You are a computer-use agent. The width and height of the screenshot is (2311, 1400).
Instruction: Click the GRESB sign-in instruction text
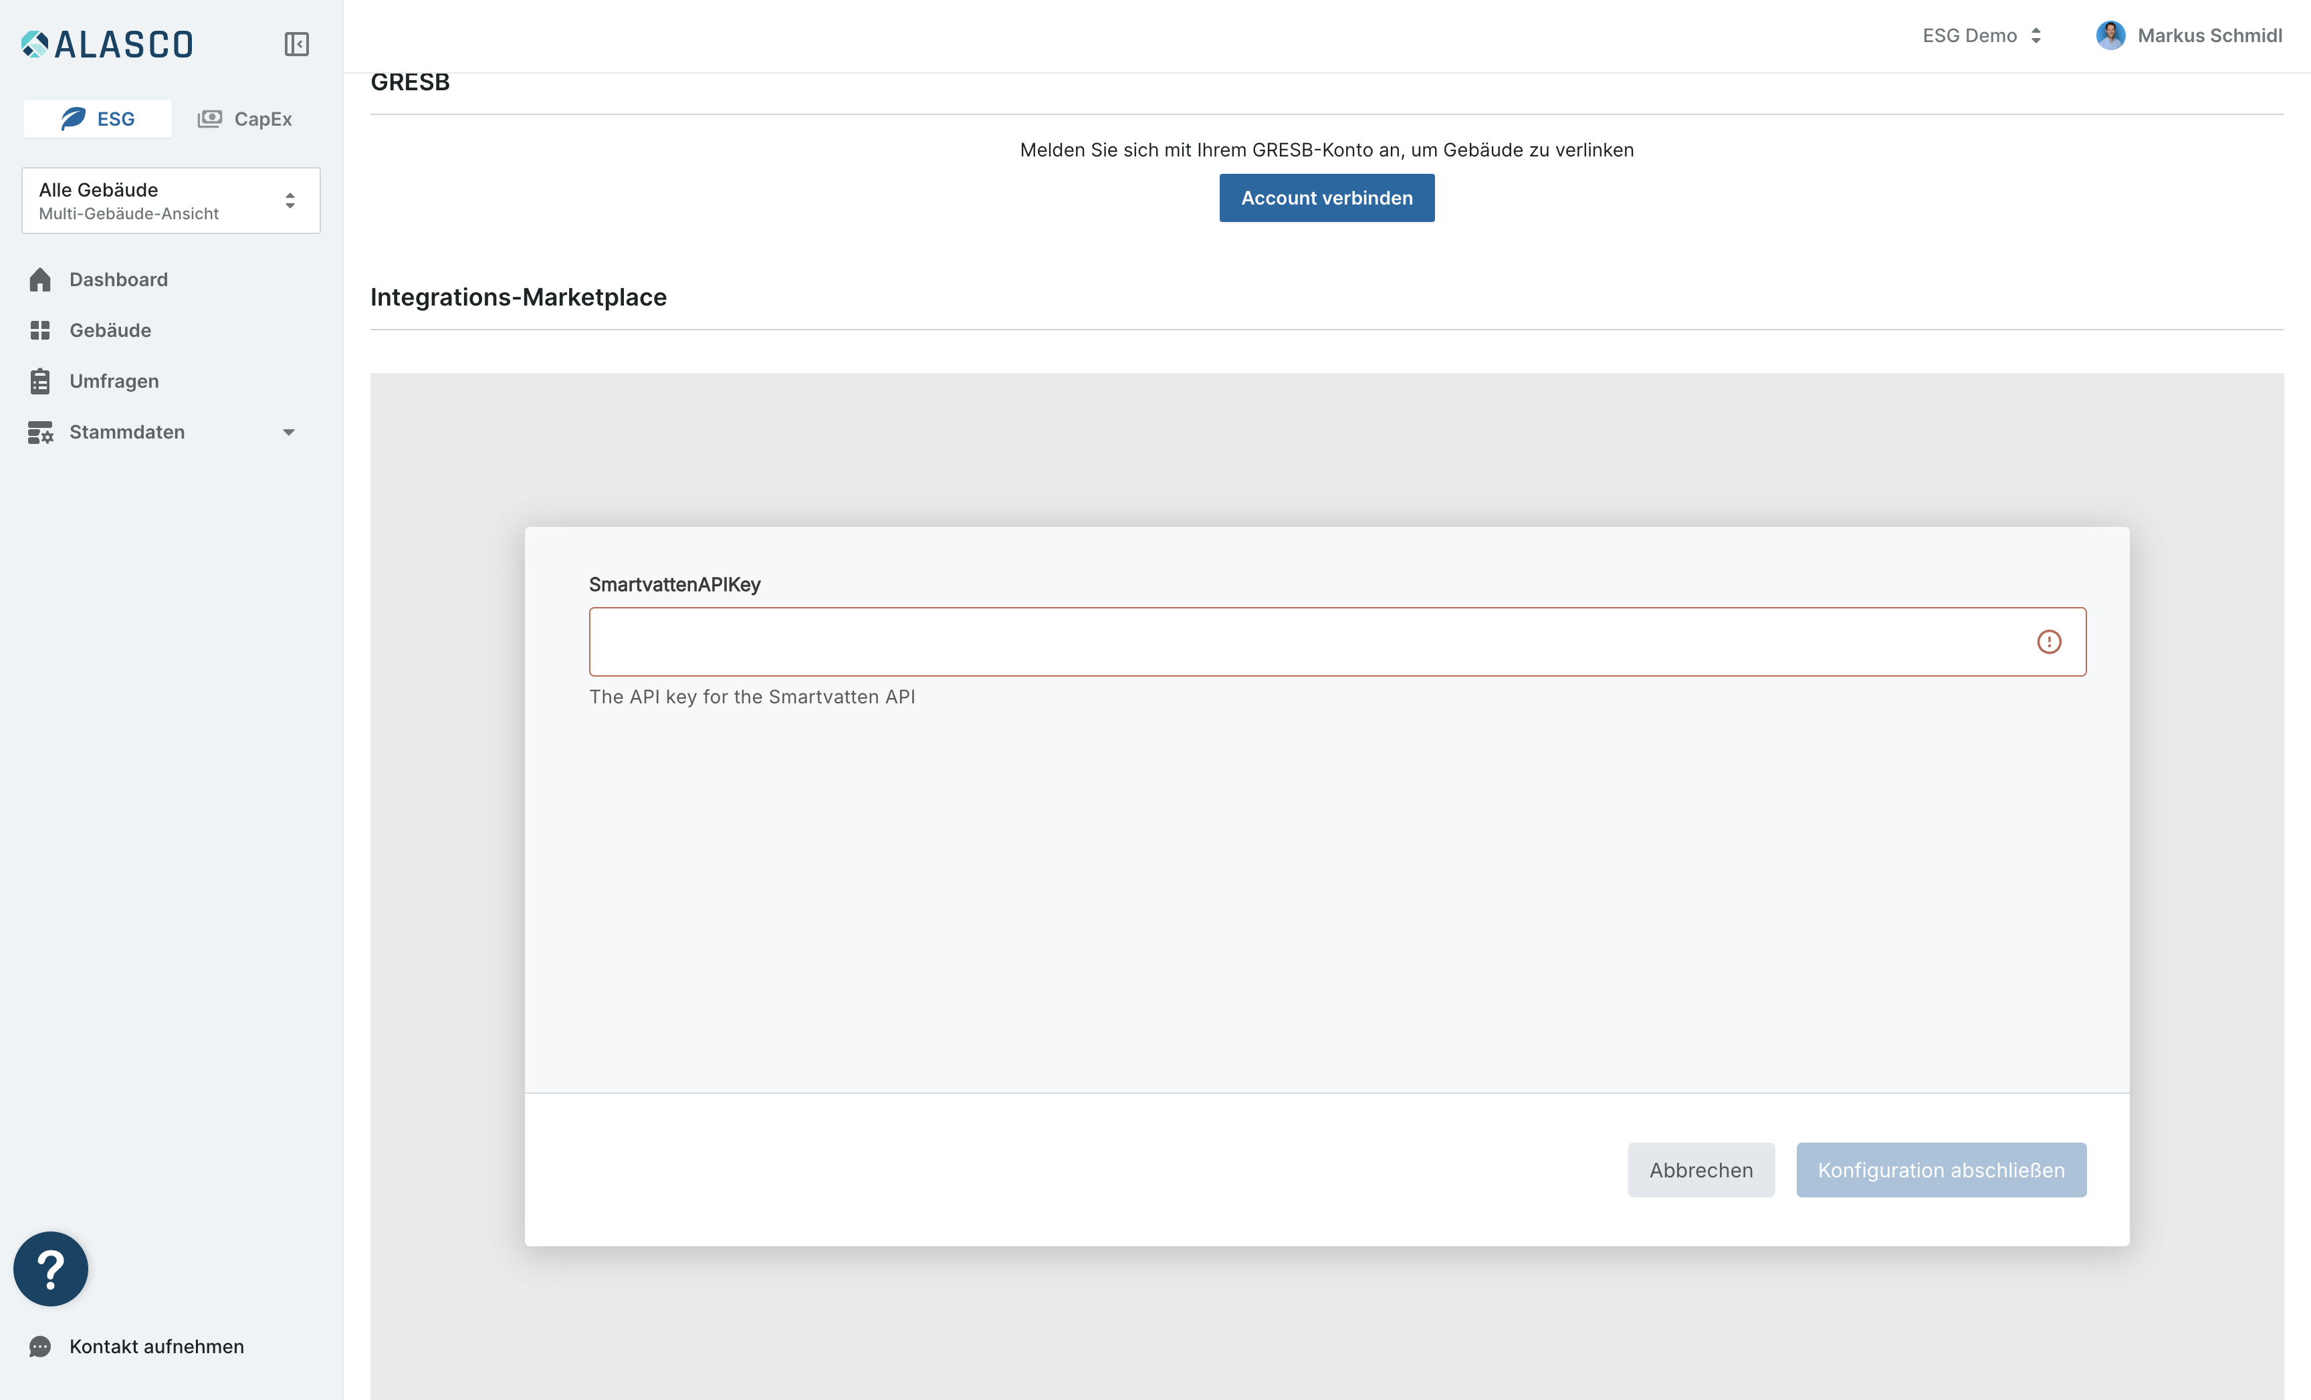(x=1327, y=150)
